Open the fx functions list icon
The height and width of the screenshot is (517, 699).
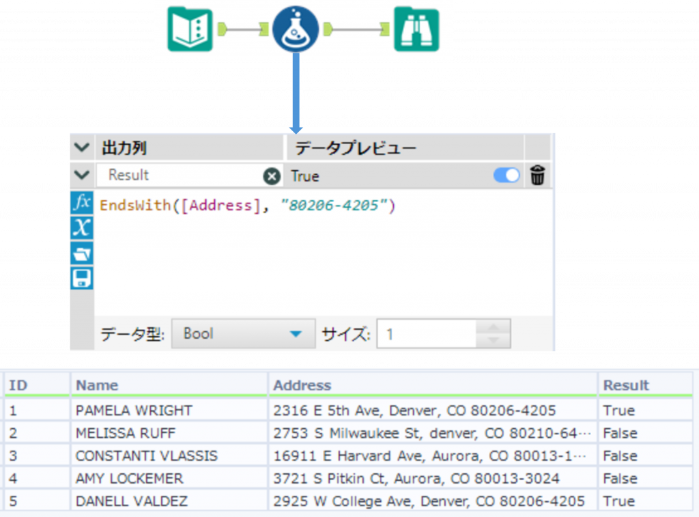point(82,203)
